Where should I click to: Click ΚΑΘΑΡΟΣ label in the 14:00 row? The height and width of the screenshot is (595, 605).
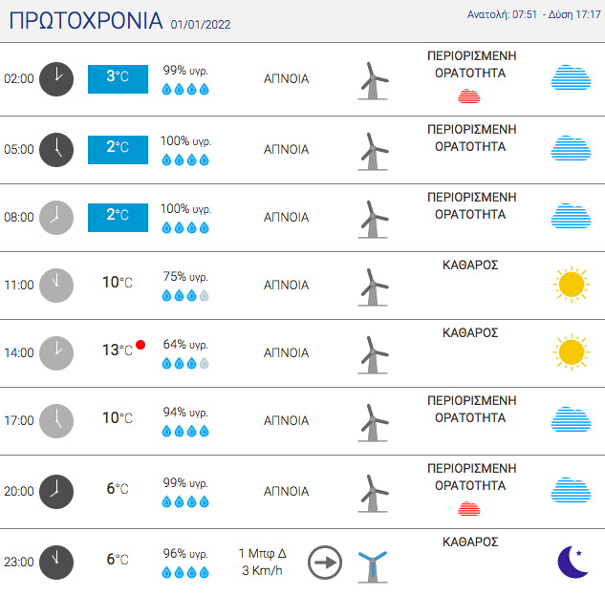click(x=470, y=332)
